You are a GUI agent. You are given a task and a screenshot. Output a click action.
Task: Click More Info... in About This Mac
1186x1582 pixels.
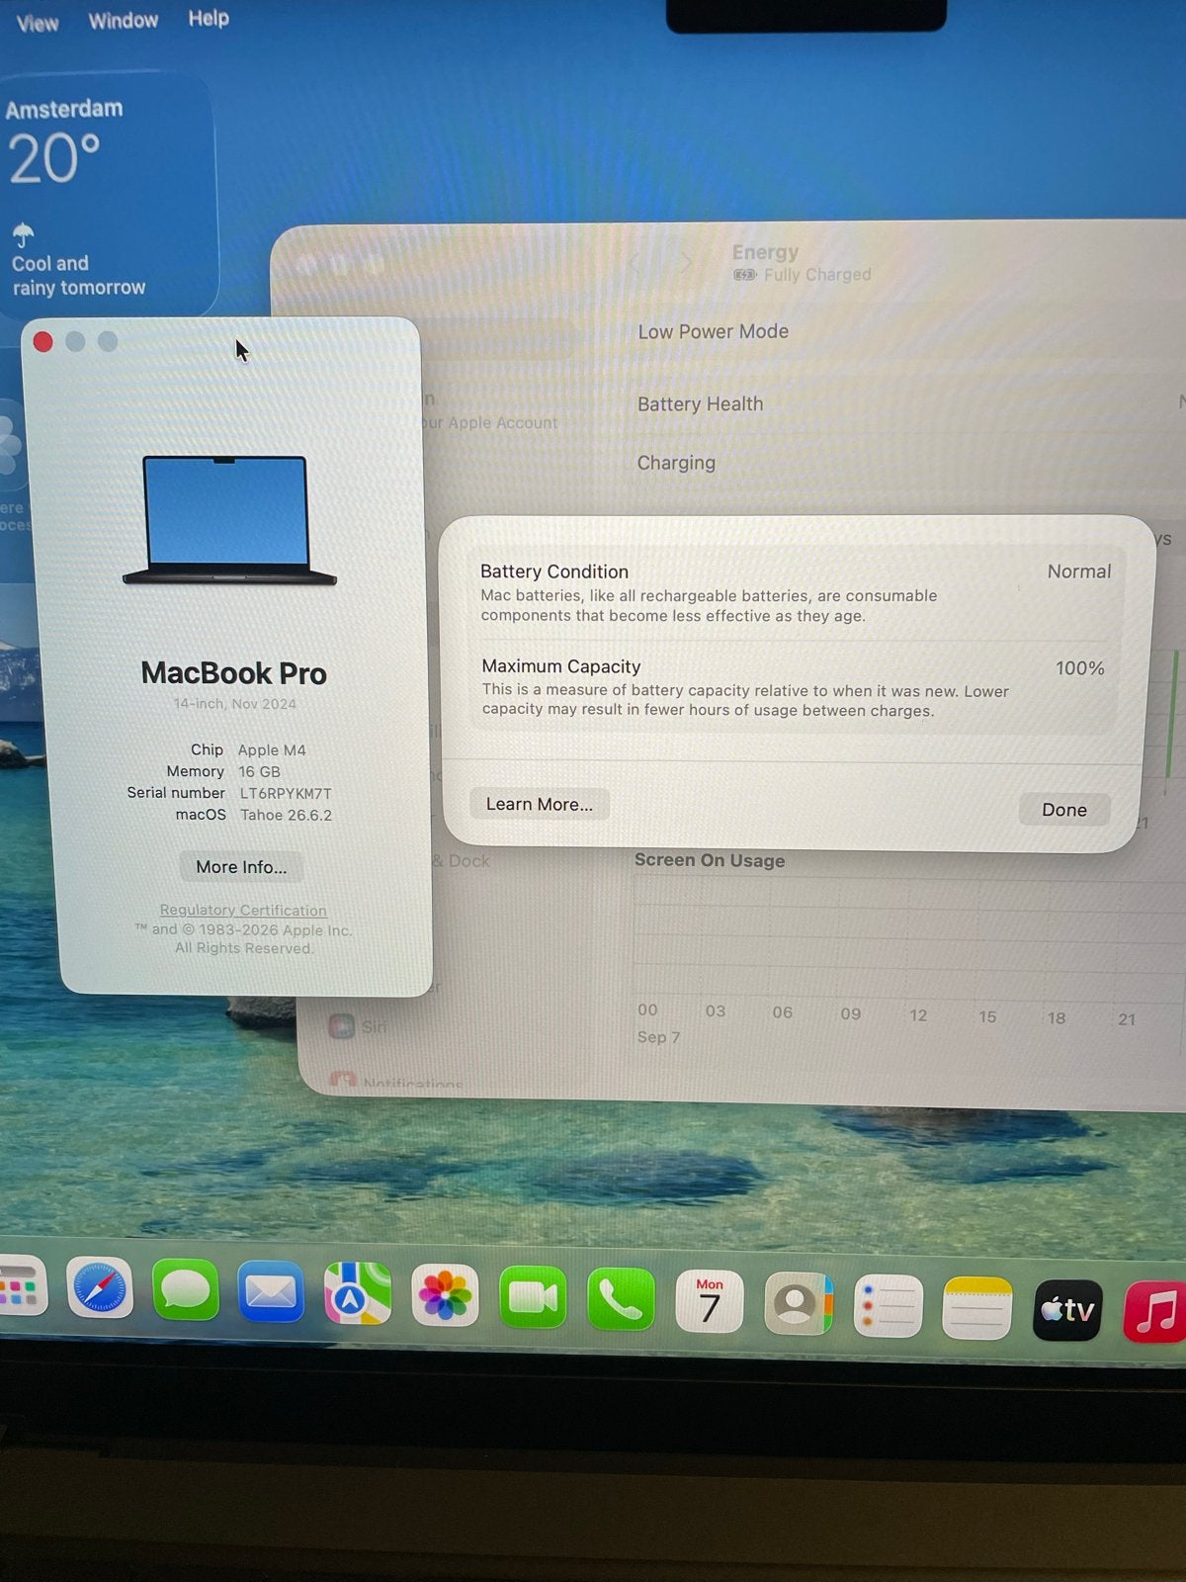tap(241, 867)
